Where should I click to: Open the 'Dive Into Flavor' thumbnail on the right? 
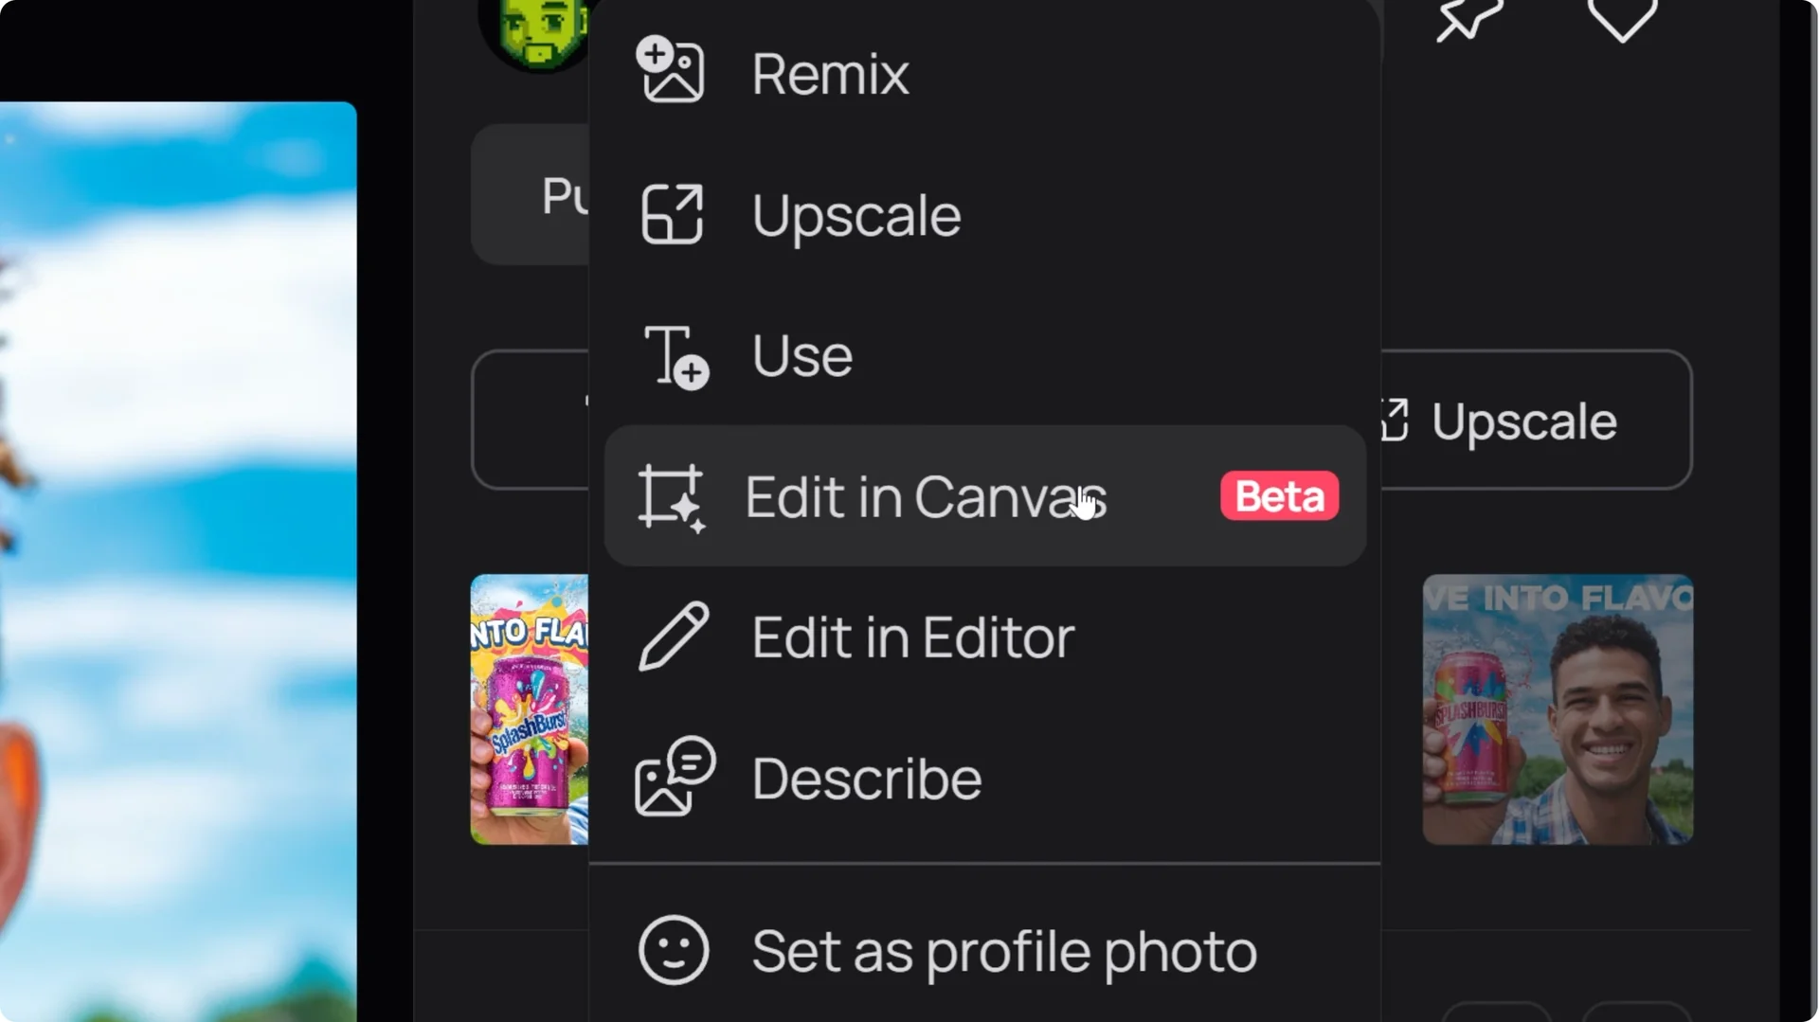point(1557,710)
